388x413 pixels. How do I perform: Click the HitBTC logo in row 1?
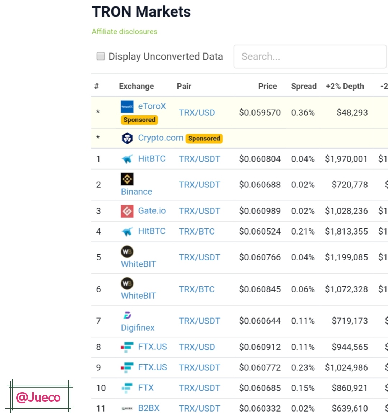[x=127, y=159]
